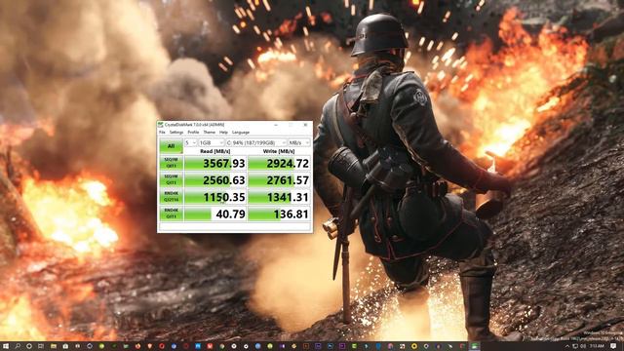Open File Explorer from taskbar
This screenshot has width=624, height=351.
(x=54, y=346)
